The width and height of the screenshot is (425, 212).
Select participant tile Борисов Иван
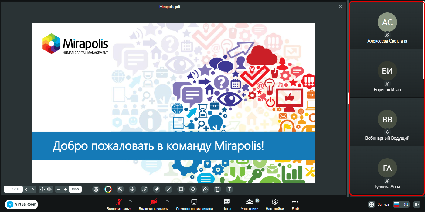pos(387,74)
